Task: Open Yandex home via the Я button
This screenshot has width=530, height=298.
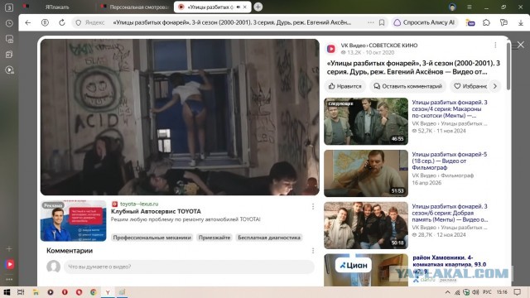Action: [x=45, y=22]
